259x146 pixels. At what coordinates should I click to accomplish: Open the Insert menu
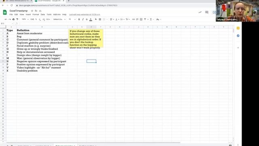[28, 15]
